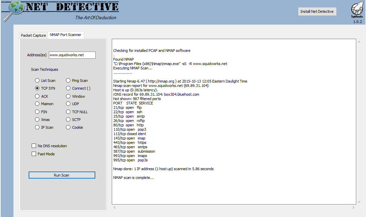Click the Squidworks squid logo icon
This screenshot has width=366, height=217.
(x=357, y=8)
